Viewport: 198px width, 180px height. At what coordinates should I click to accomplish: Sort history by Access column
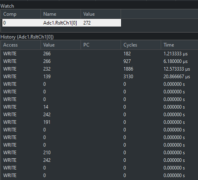(x=21, y=45)
